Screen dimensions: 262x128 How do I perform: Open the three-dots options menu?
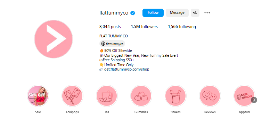pyautogui.click(x=207, y=13)
